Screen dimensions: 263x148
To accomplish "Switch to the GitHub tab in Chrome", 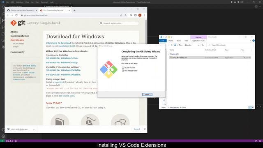I will coord(22,10).
